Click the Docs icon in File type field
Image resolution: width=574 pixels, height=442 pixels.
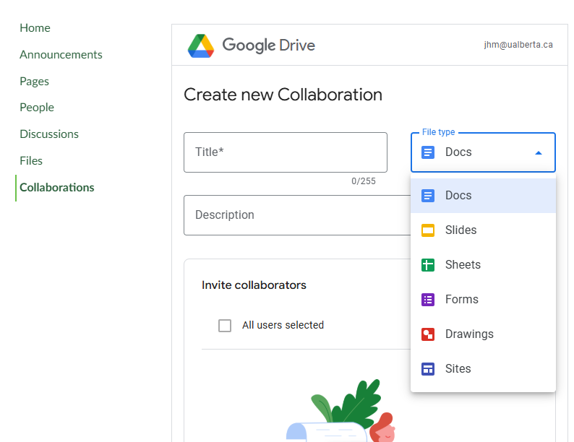428,152
